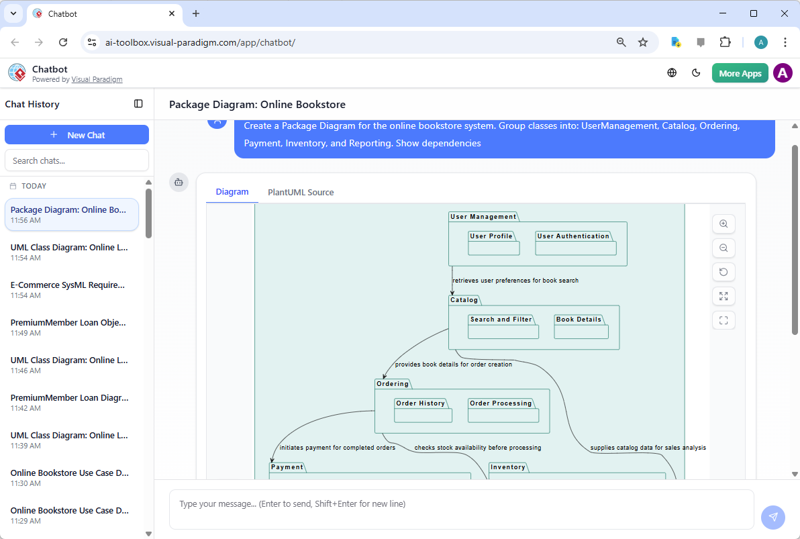The width and height of the screenshot is (800, 539).
Task: Expand the browser tab search dropdown
Action: tap(13, 13)
